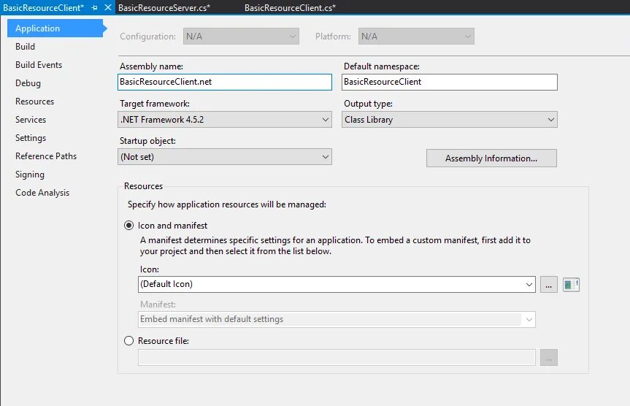This screenshot has height=406, width=630.
Task: Click the Assembly Information button
Action: [x=491, y=158]
